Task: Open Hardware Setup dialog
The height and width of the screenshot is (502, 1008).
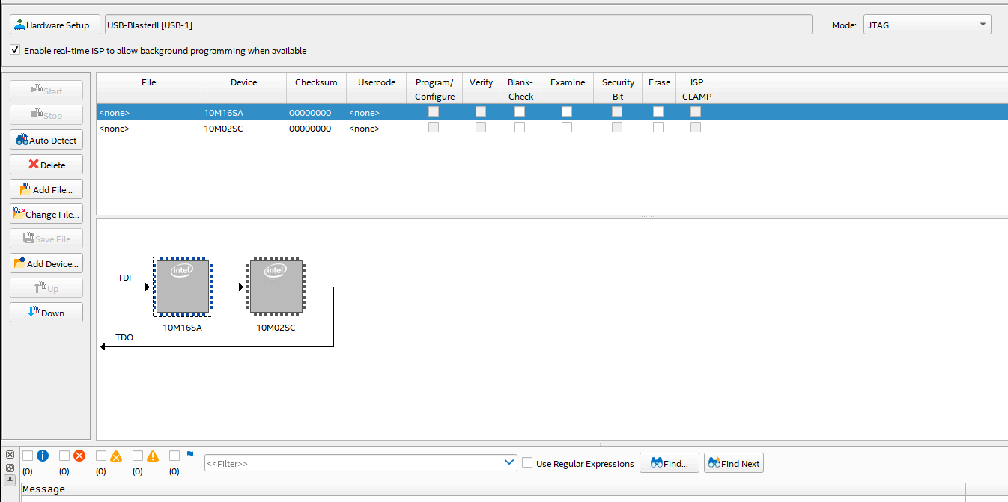Action: (x=55, y=25)
